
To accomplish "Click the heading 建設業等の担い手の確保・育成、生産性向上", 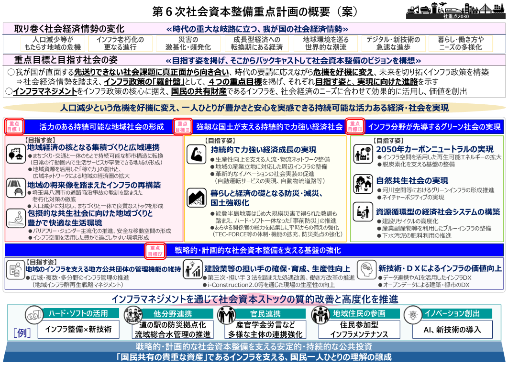I will 277,269.
